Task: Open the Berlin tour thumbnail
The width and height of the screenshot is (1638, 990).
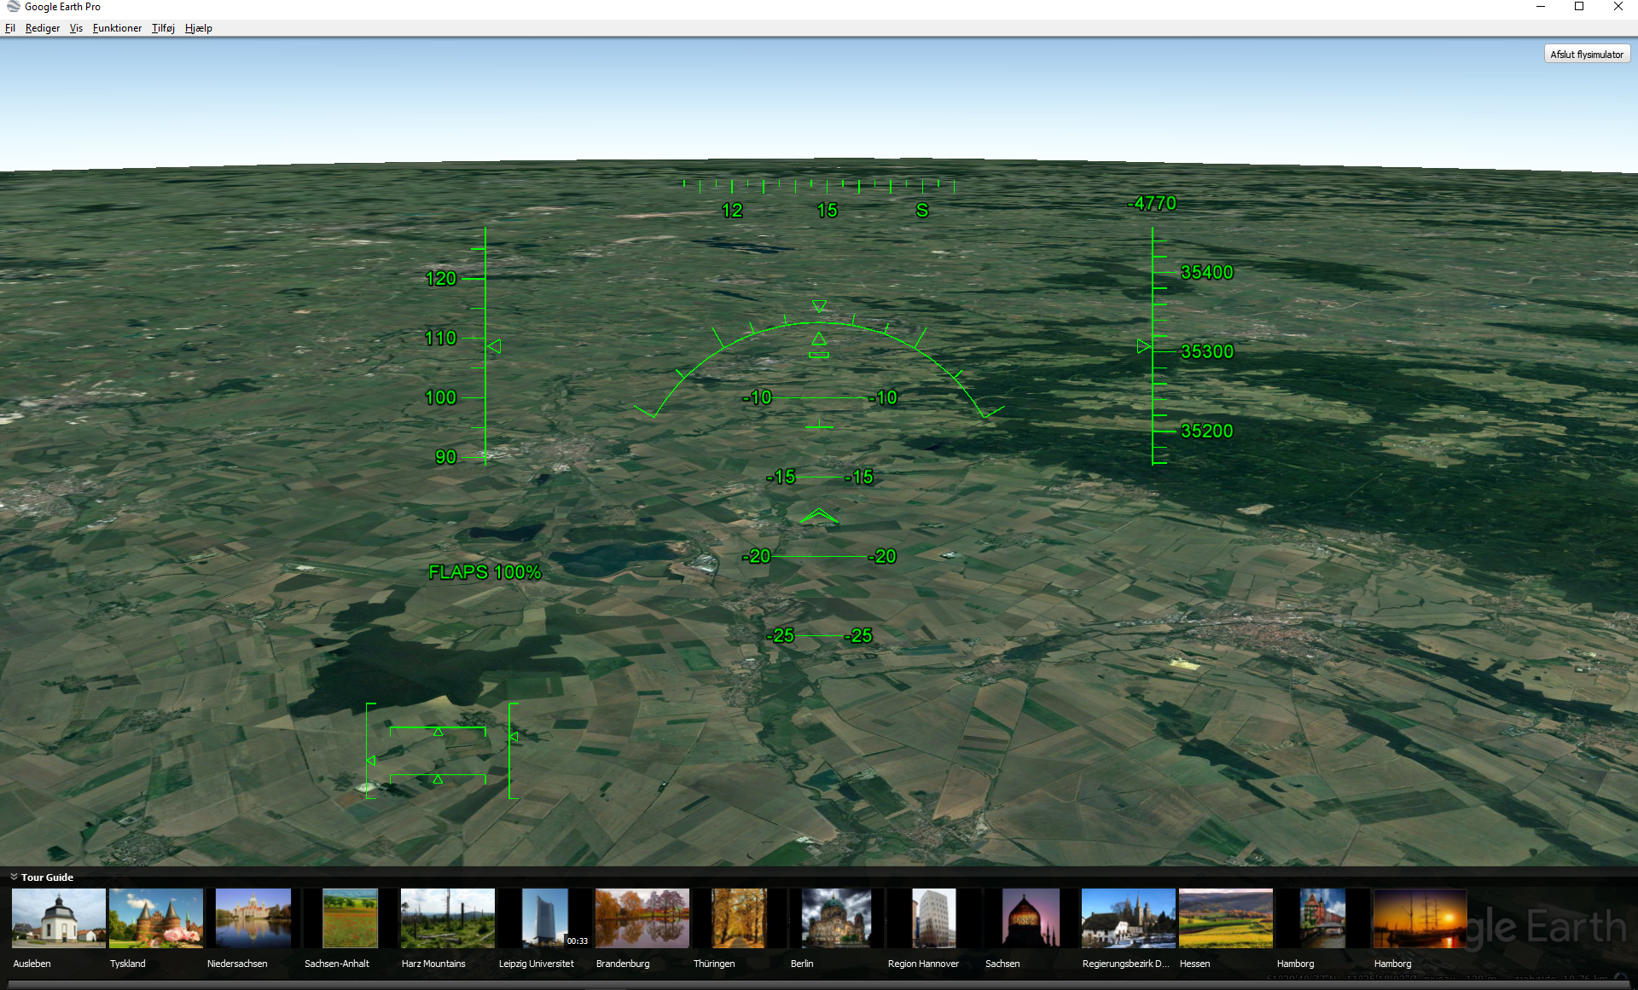Action: tap(837, 918)
